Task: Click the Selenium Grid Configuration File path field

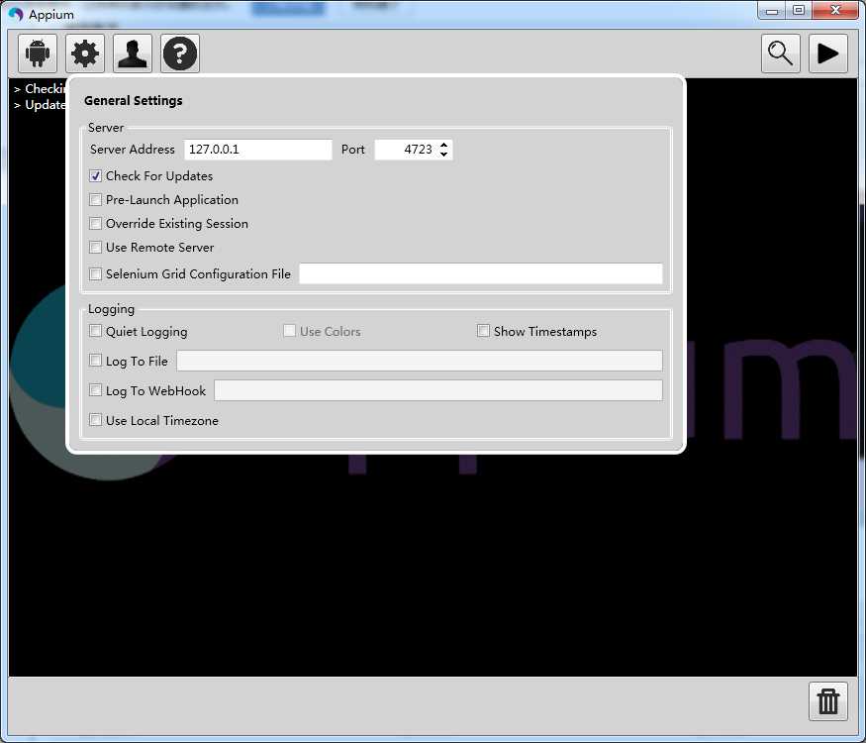Action: point(480,273)
